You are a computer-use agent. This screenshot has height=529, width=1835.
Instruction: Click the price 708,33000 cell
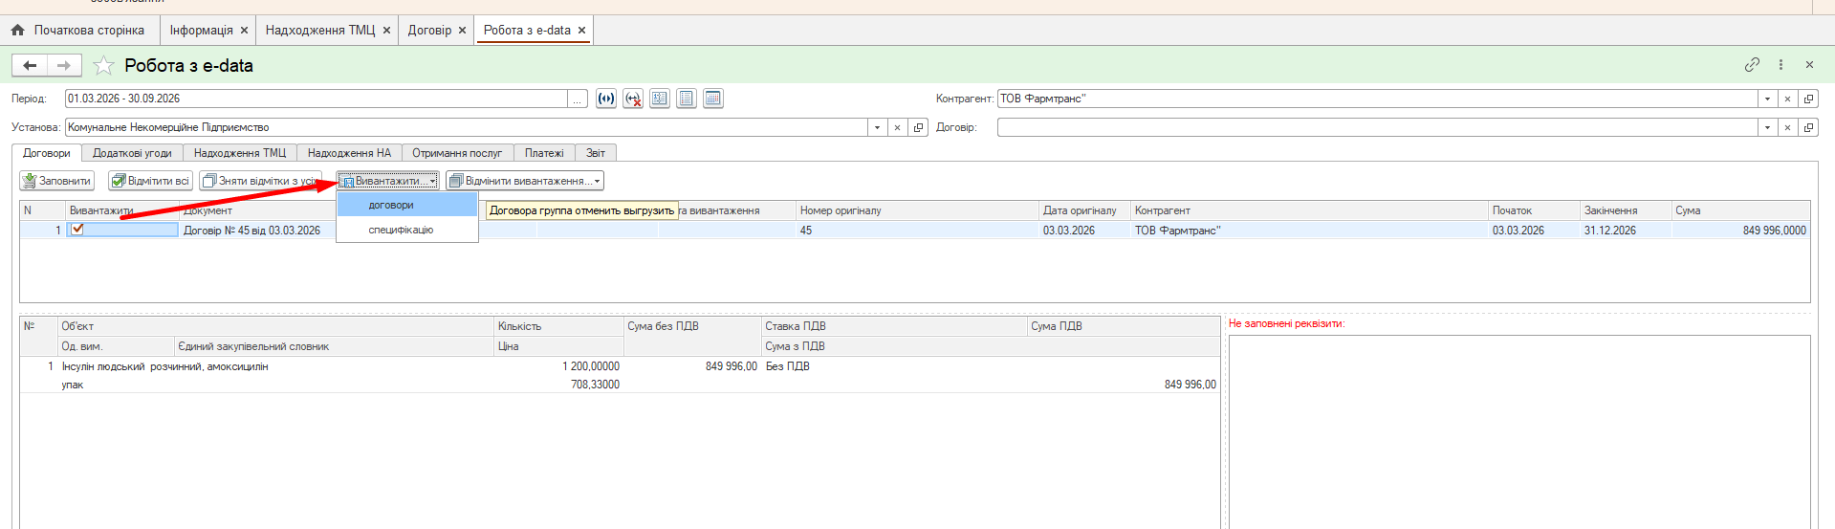click(x=595, y=385)
